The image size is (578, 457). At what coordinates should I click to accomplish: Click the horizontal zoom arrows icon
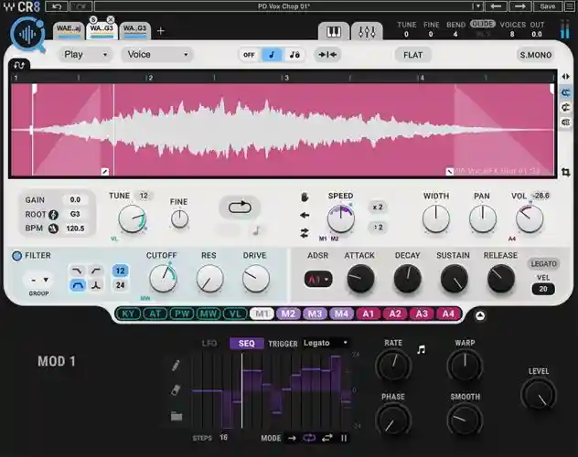565,77
